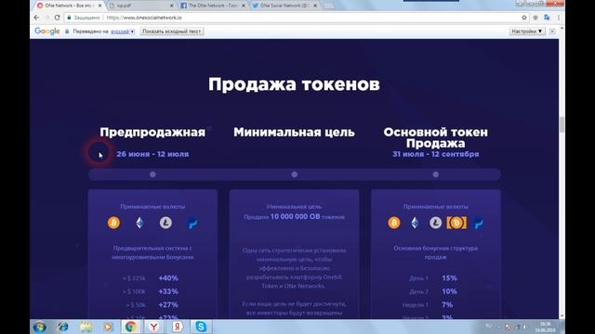This screenshot has width=595, height=334.
Task: Switch to the Facebook ONe Network tab
Action: 213,6
